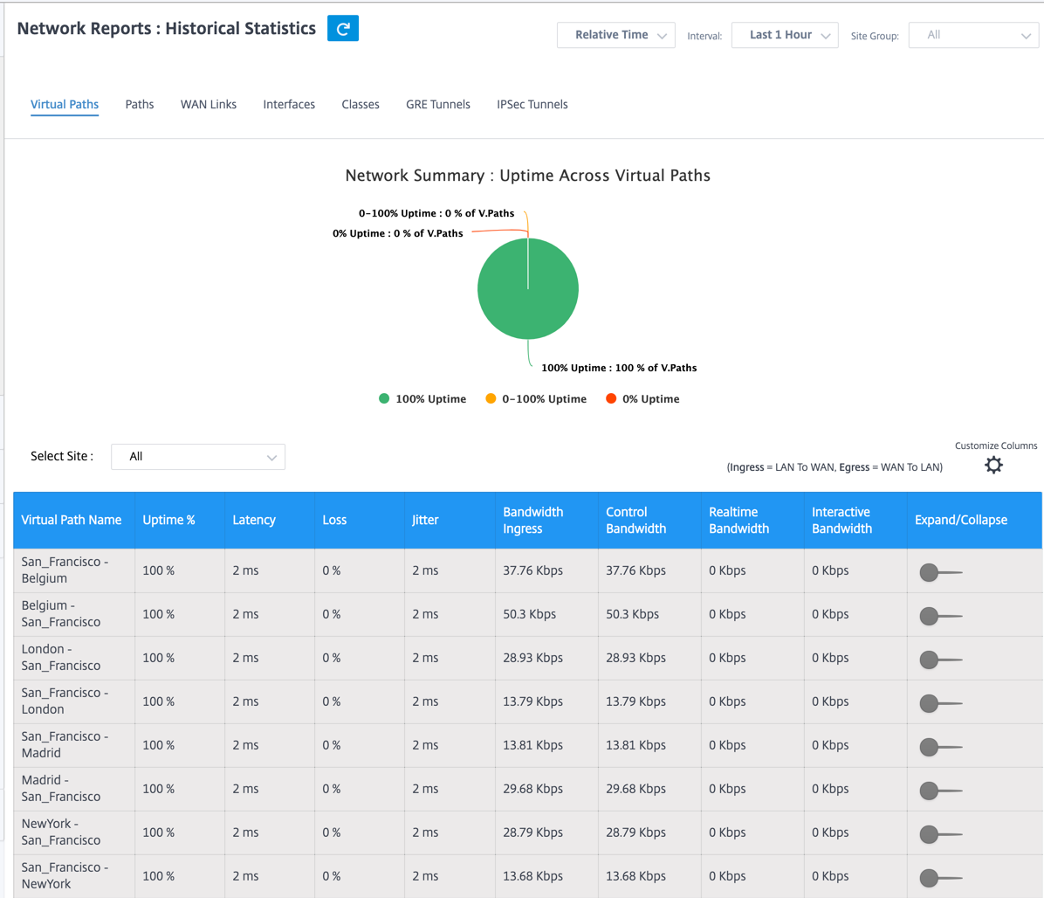Open the Select Site dropdown
This screenshot has height=898, width=1044.
(x=198, y=456)
